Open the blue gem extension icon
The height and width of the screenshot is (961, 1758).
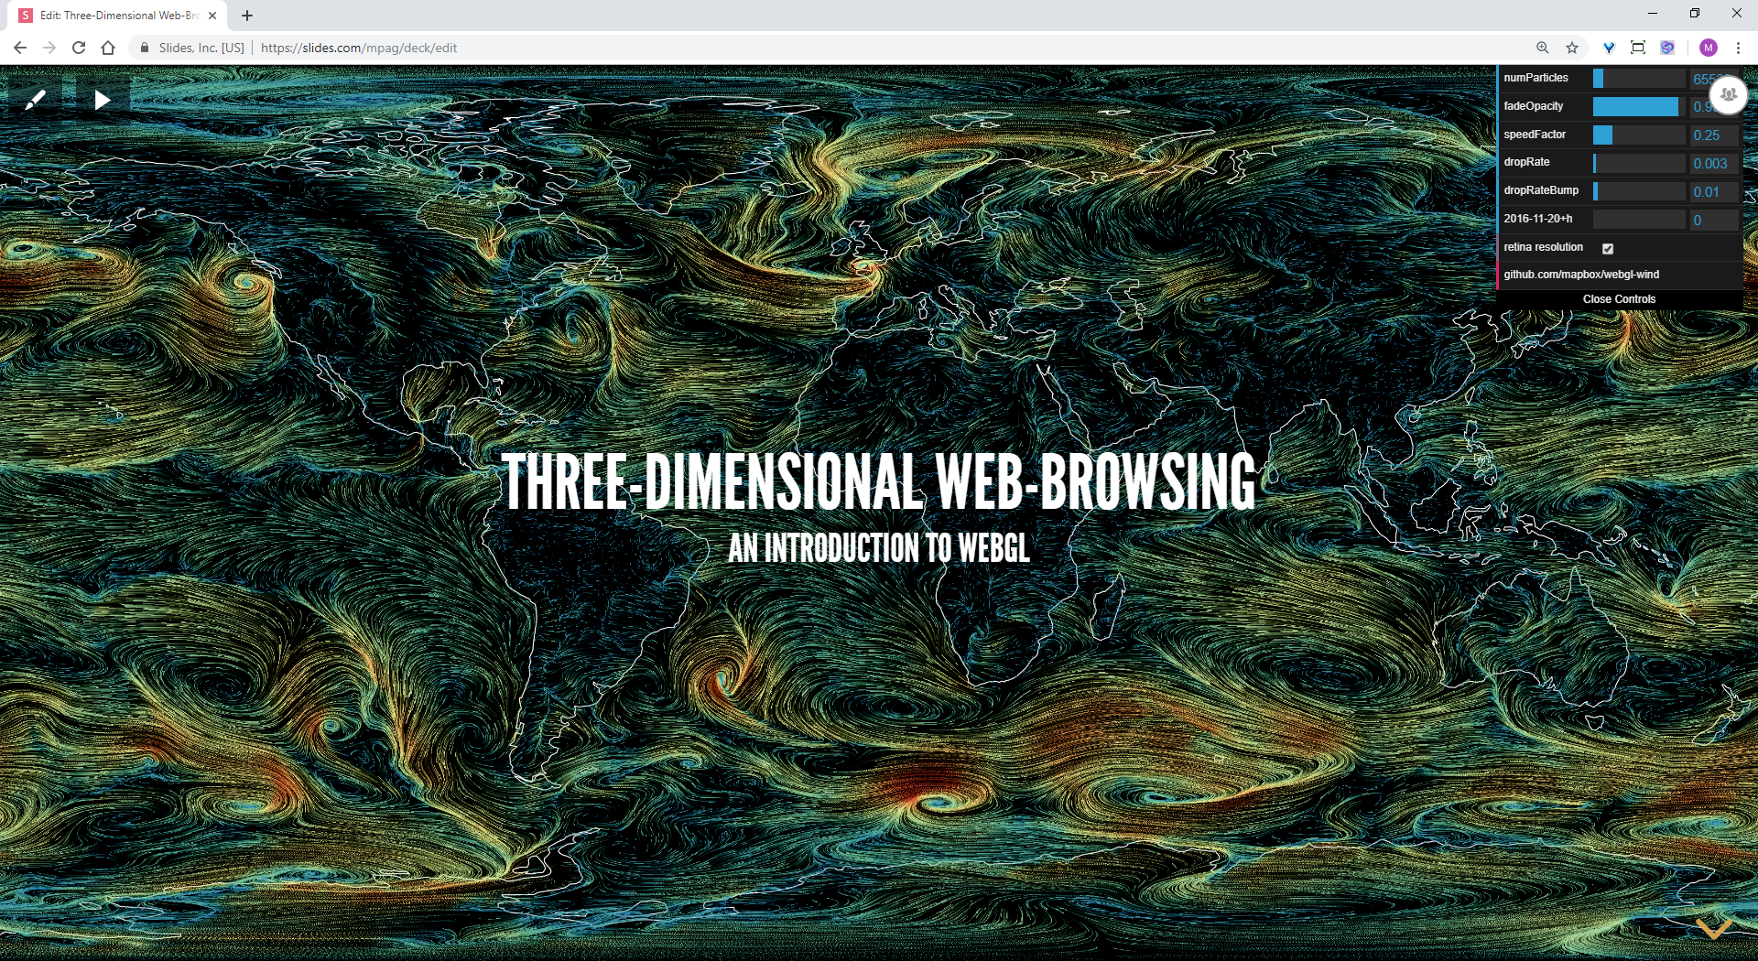[x=1609, y=48]
